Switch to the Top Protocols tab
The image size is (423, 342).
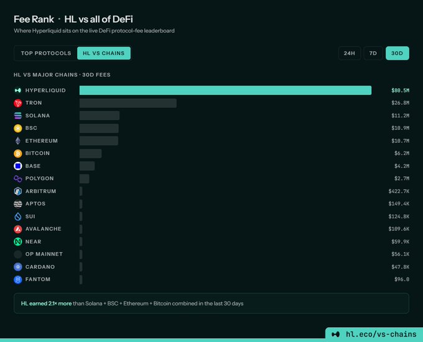(x=46, y=53)
